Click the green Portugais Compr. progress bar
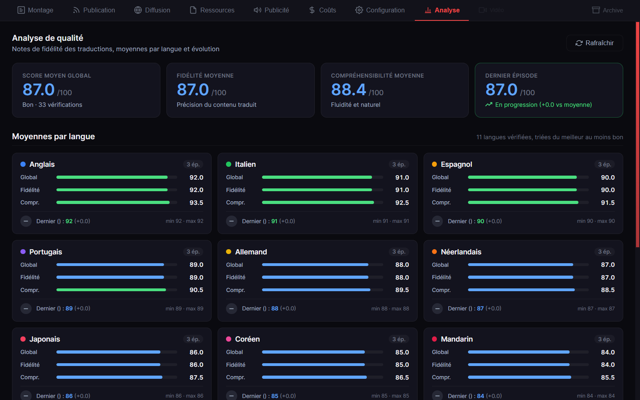 click(x=117, y=290)
